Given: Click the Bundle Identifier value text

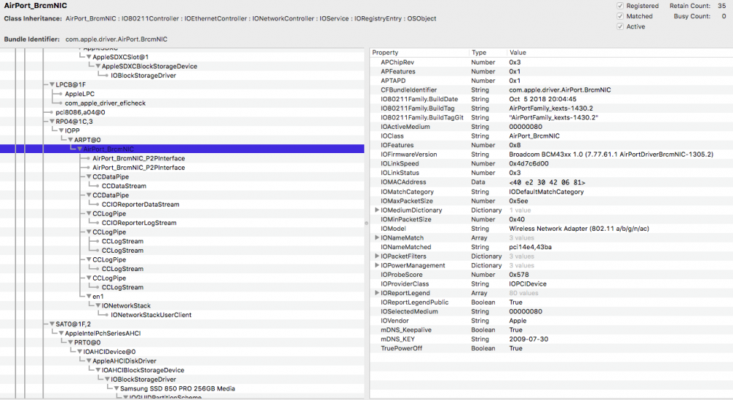Looking at the screenshot, I should click(116, 40).
